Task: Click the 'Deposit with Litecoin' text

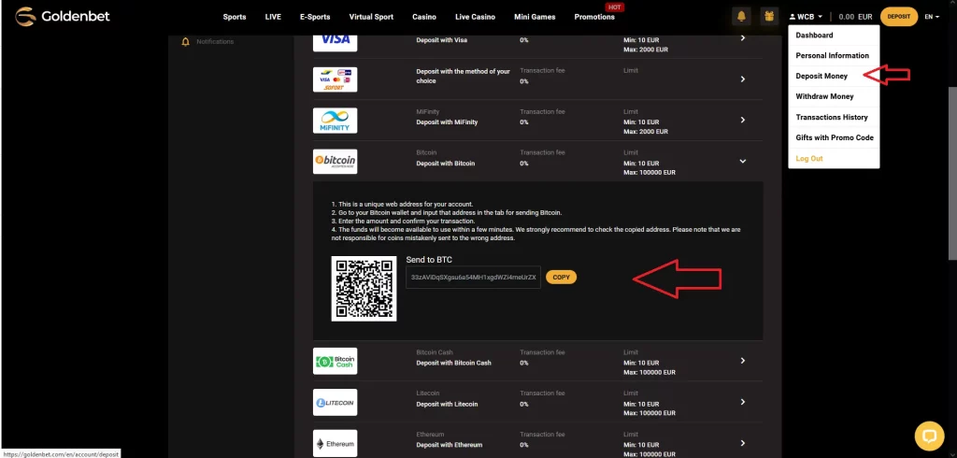Action: (x=447, y=405)
